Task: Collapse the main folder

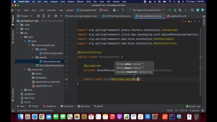Action: point(21,37)
